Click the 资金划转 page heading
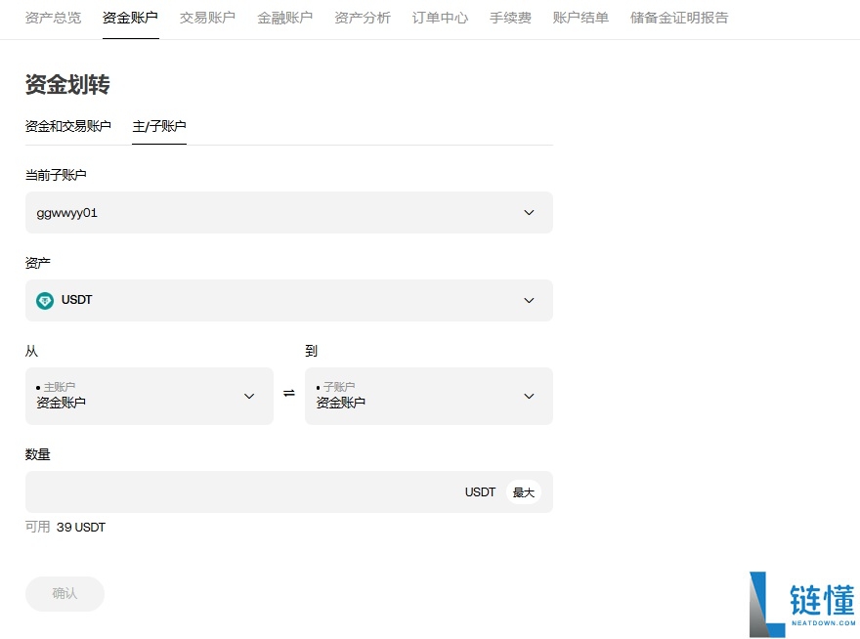Image resolution: width=860 pixels, height=639 pixels. coord(67,84)
